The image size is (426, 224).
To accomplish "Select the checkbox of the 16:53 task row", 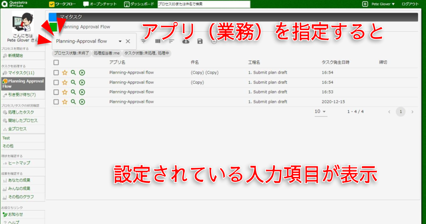I will 56,92.
